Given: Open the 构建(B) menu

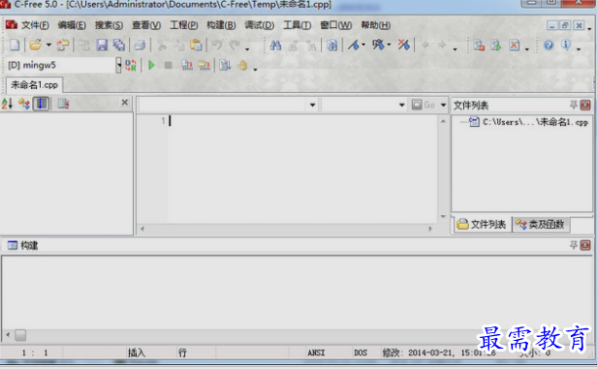Looking at the screenshot, I should (221, 25).
